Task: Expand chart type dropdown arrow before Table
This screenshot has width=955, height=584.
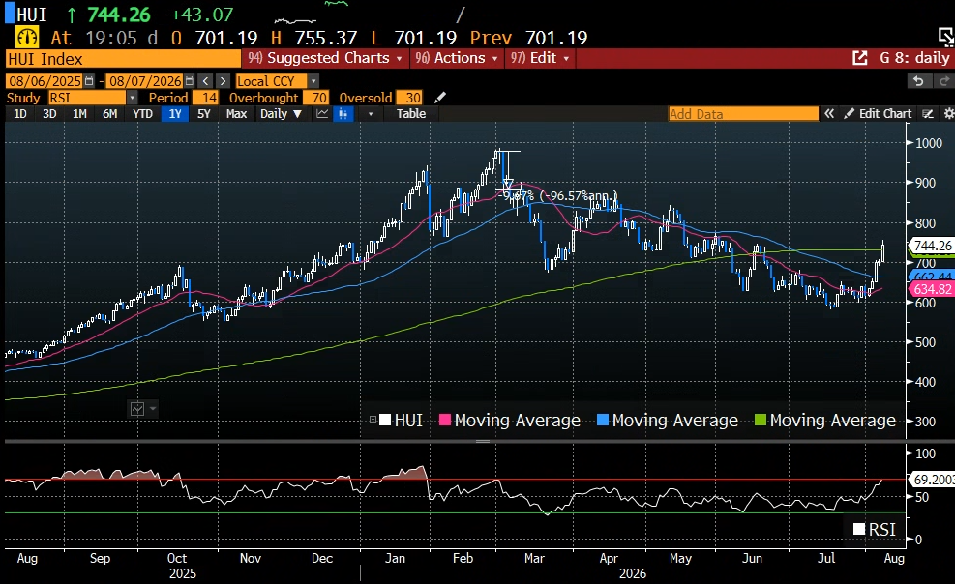Action: [370, 114]
